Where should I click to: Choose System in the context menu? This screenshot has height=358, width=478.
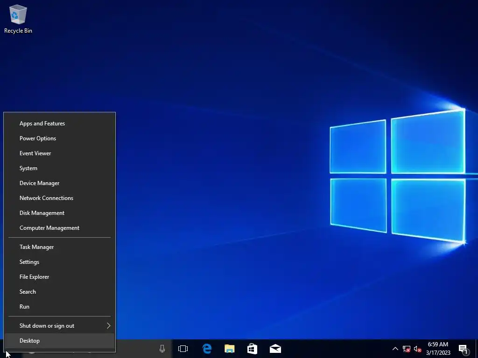(x=59, y=168)
